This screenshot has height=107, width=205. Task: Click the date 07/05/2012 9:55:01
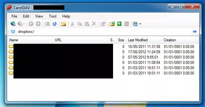(x=143, y=57)
